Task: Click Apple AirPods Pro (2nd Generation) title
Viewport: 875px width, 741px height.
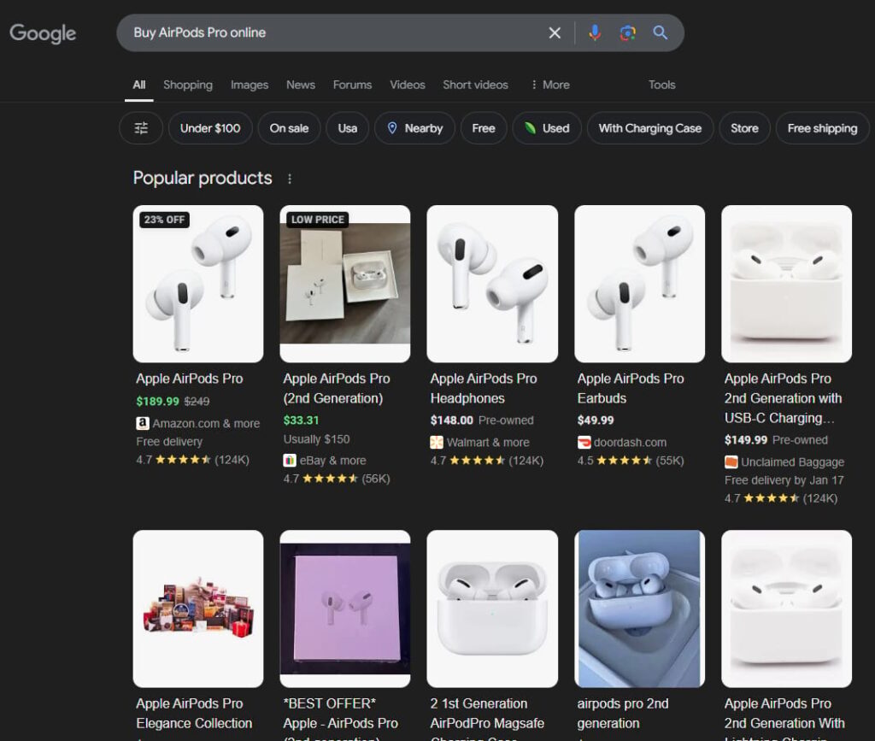Action: [337, 388]
